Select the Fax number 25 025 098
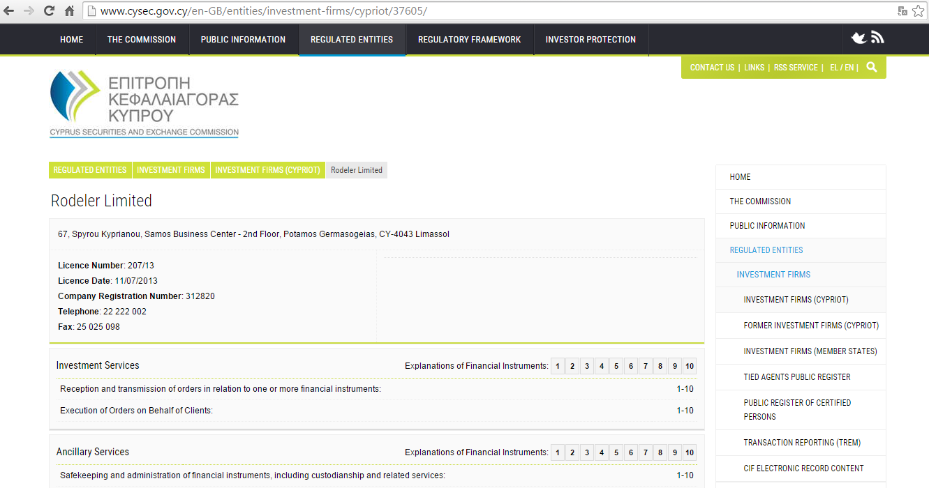Screen dimensions: 929x488 (x=98, y=327)
